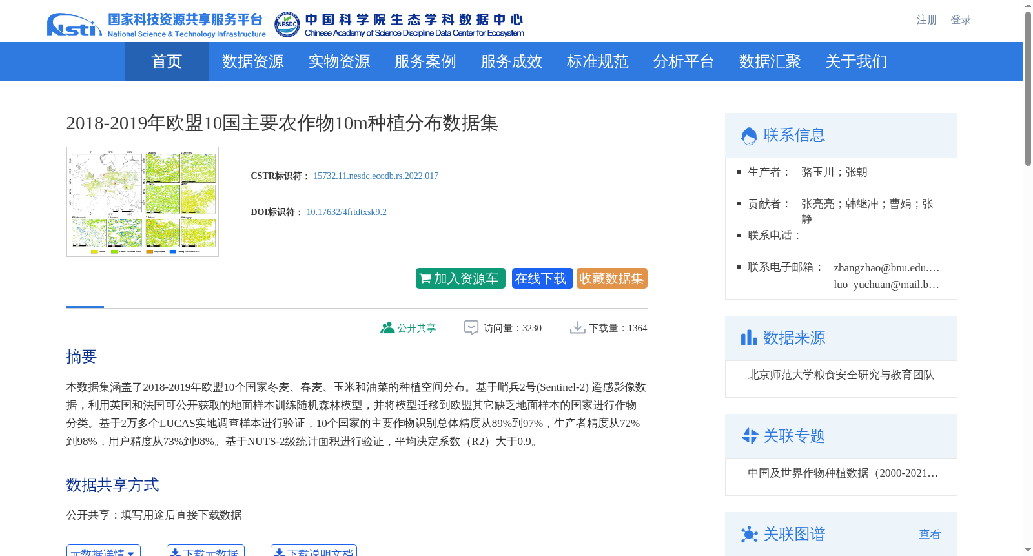Click the 摘要 section heading
The width and height of the screenshot is (1033, 556).
81,356
